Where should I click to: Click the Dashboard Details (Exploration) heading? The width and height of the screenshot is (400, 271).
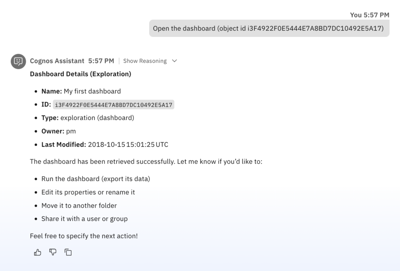tap(80, 74)
